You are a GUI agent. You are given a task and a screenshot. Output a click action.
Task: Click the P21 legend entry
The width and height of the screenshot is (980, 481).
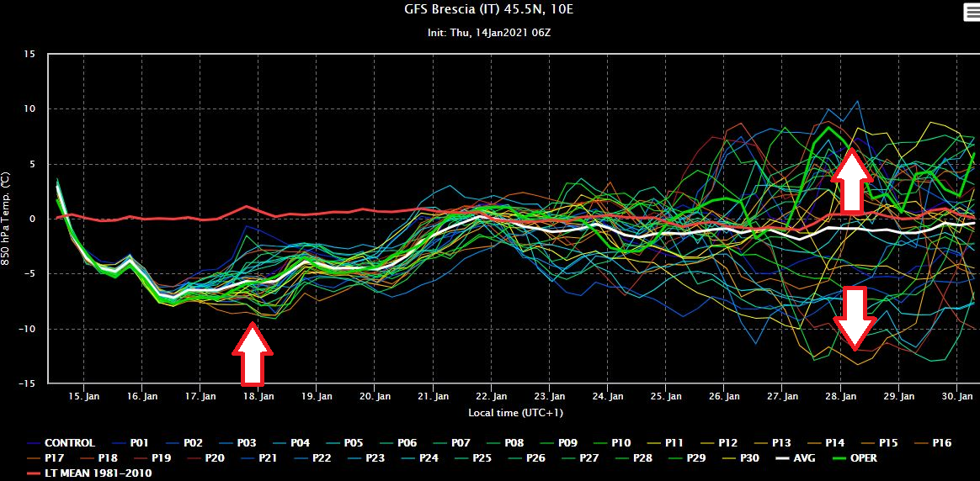pyautogui.click(x=258, y=458)
